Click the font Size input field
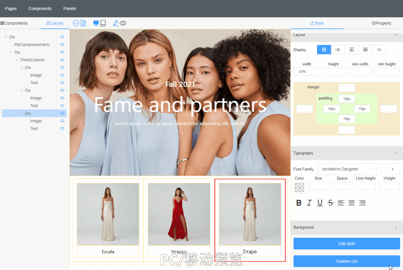Image resolution: width=403 pixels, height=270 pixels. 318,186
